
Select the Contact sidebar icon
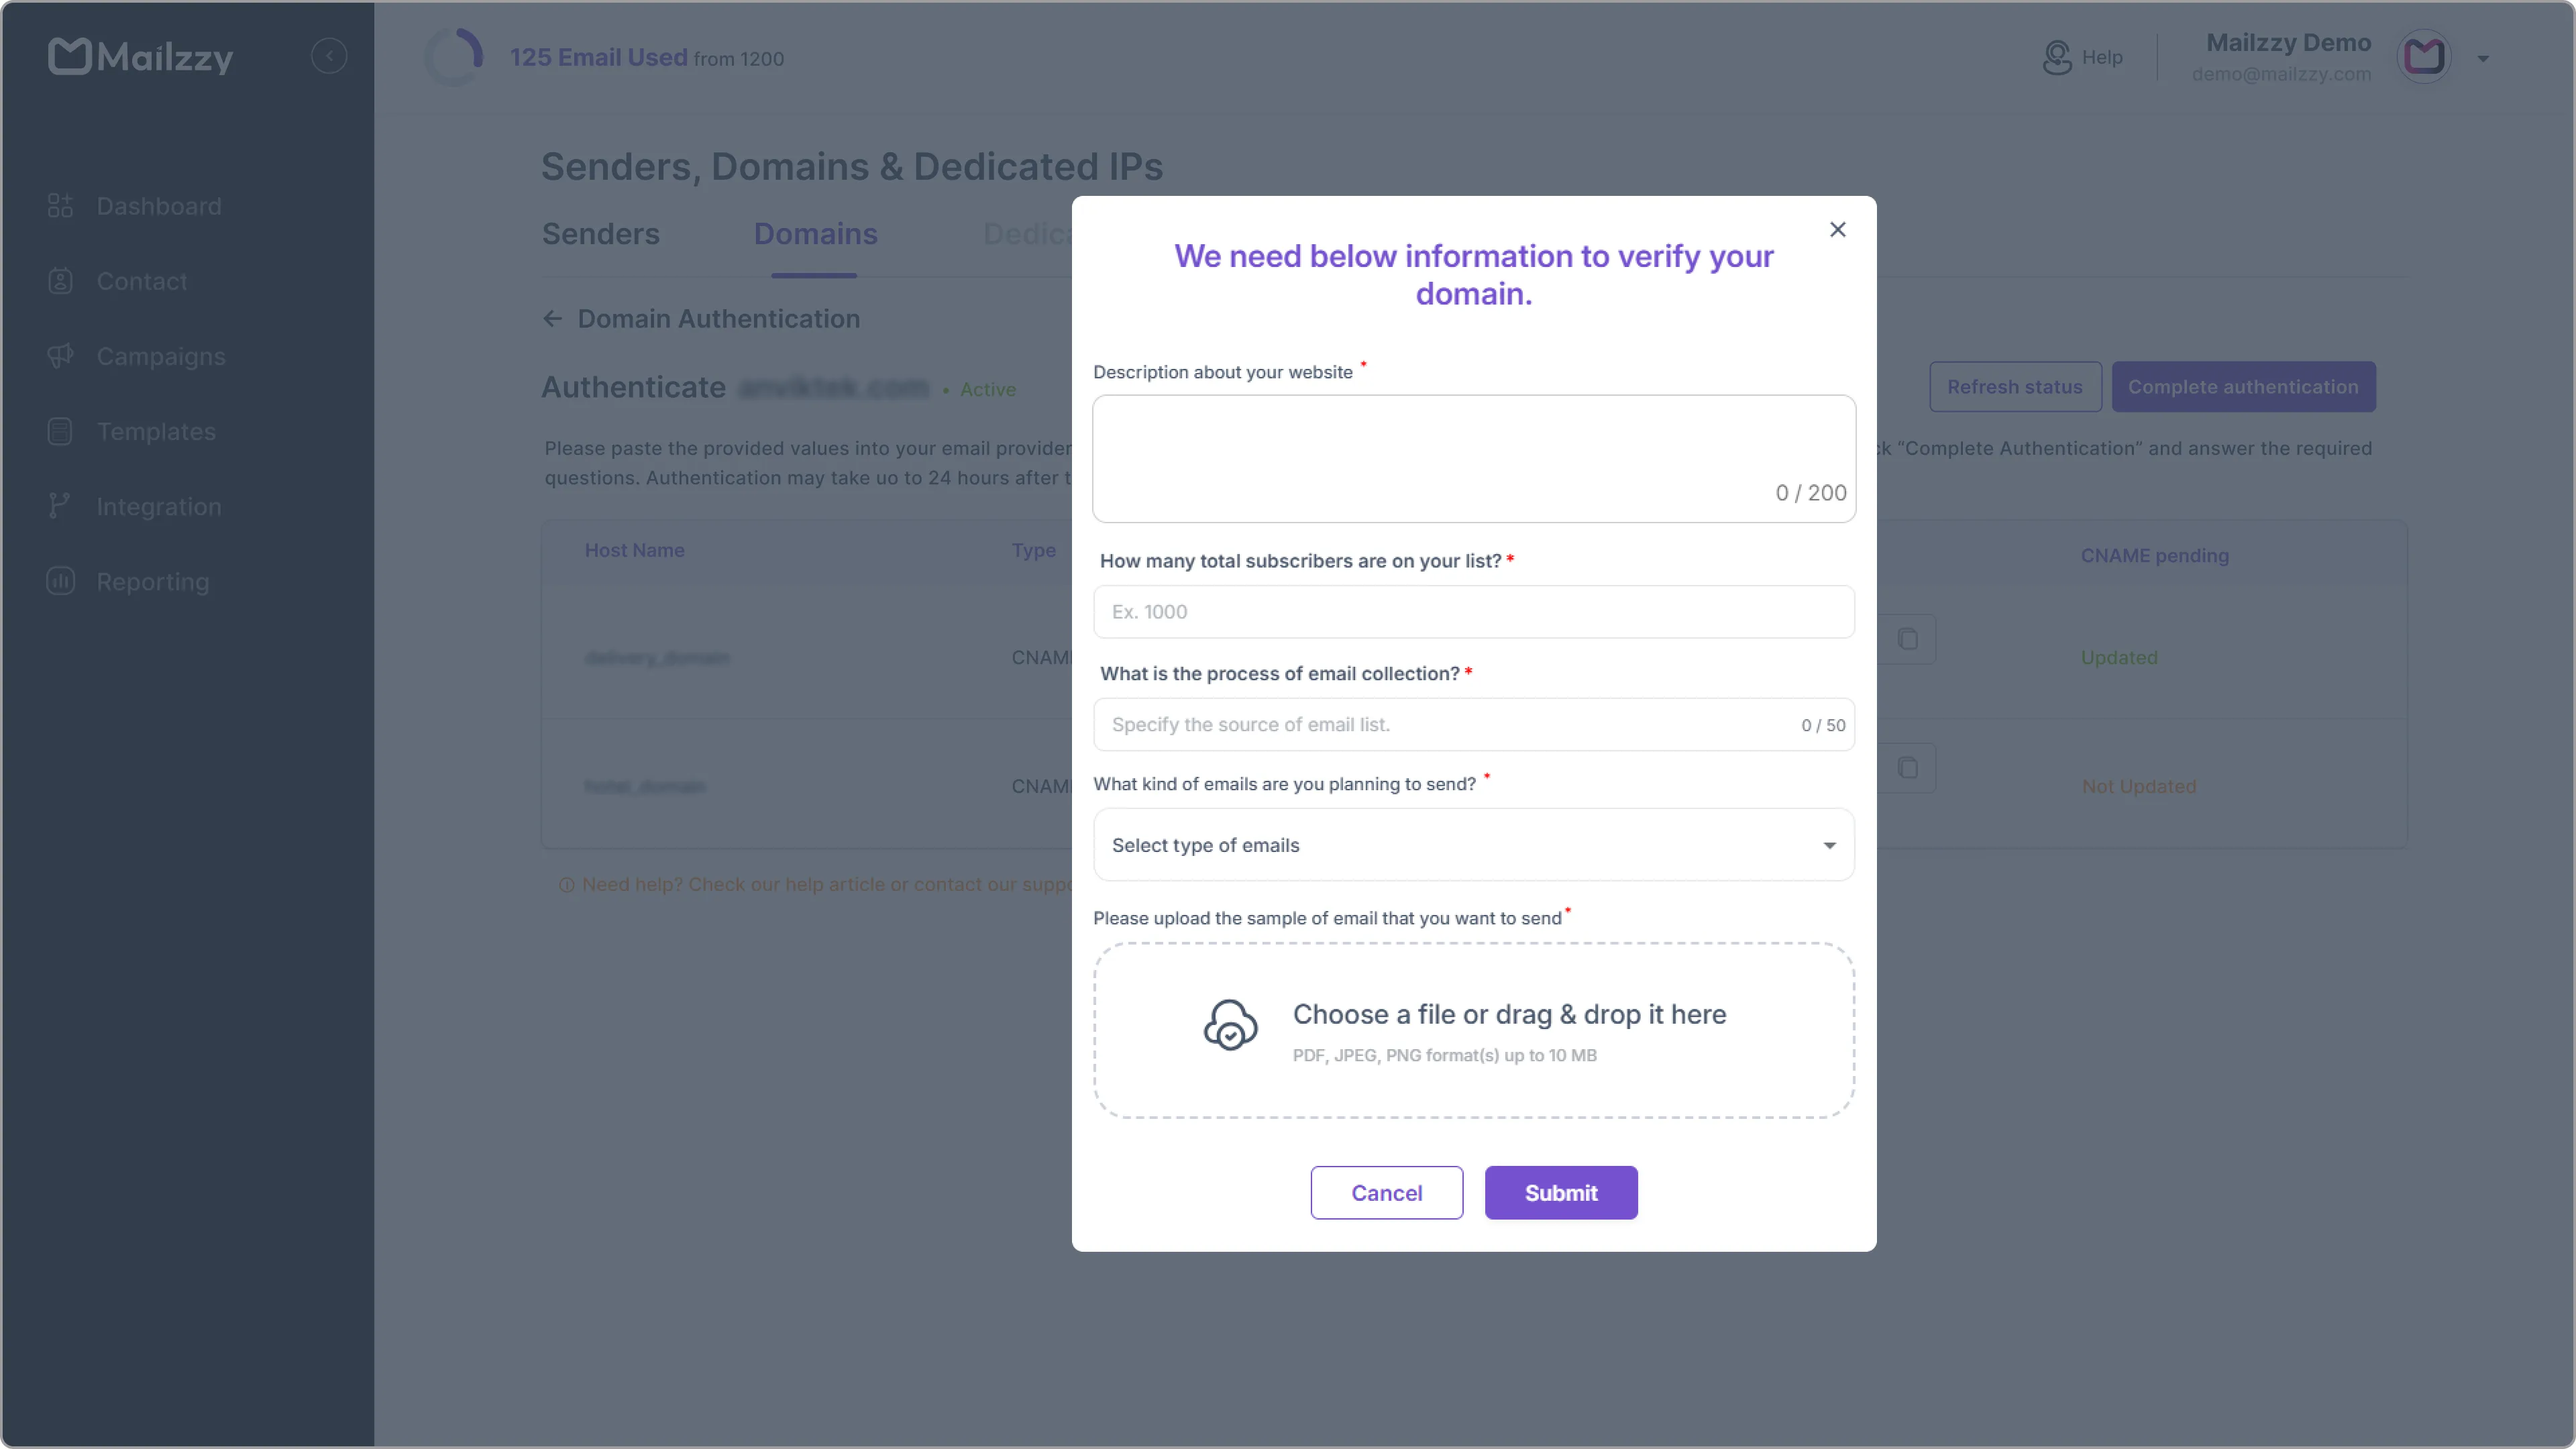[x=60, y=281]
